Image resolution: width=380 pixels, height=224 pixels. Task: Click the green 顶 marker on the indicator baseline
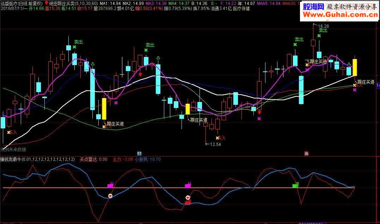(x=296, y=185)
